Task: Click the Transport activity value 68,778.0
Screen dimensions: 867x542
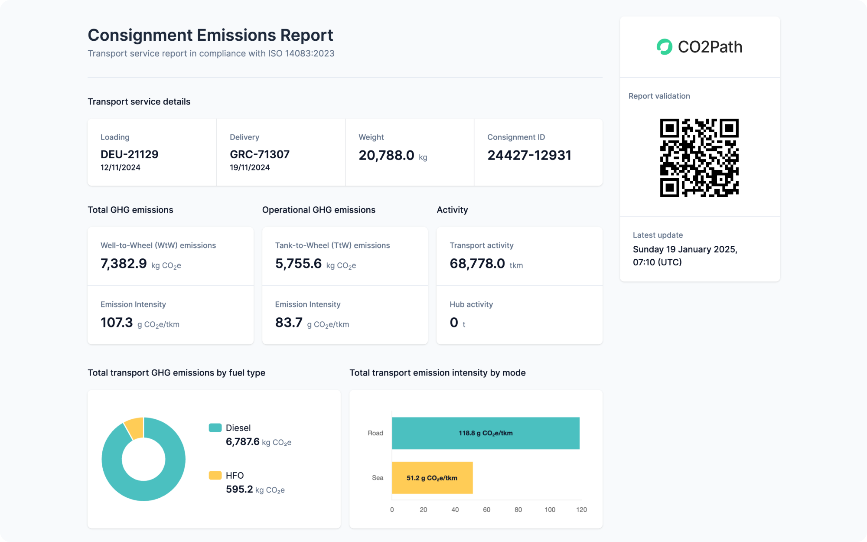Action: (x=477, y=264)
